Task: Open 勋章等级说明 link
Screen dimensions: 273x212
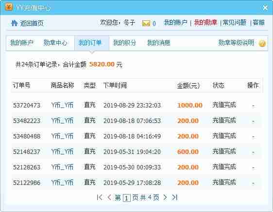Action: (236, 43)
